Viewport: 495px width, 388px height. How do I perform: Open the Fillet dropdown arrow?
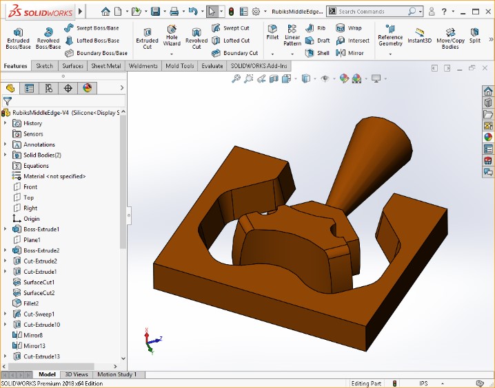point(272,54)
